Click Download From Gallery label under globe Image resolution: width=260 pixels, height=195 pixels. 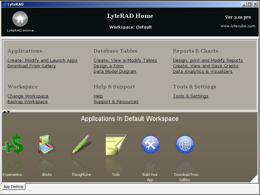point(186,177)
